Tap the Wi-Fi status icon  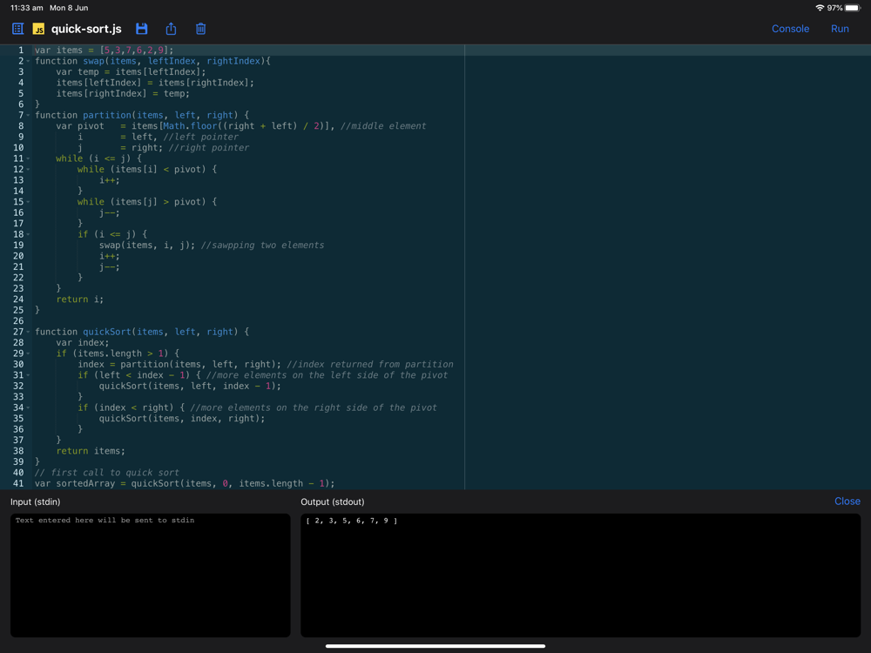pyautogui.click(x=819, y=8)
